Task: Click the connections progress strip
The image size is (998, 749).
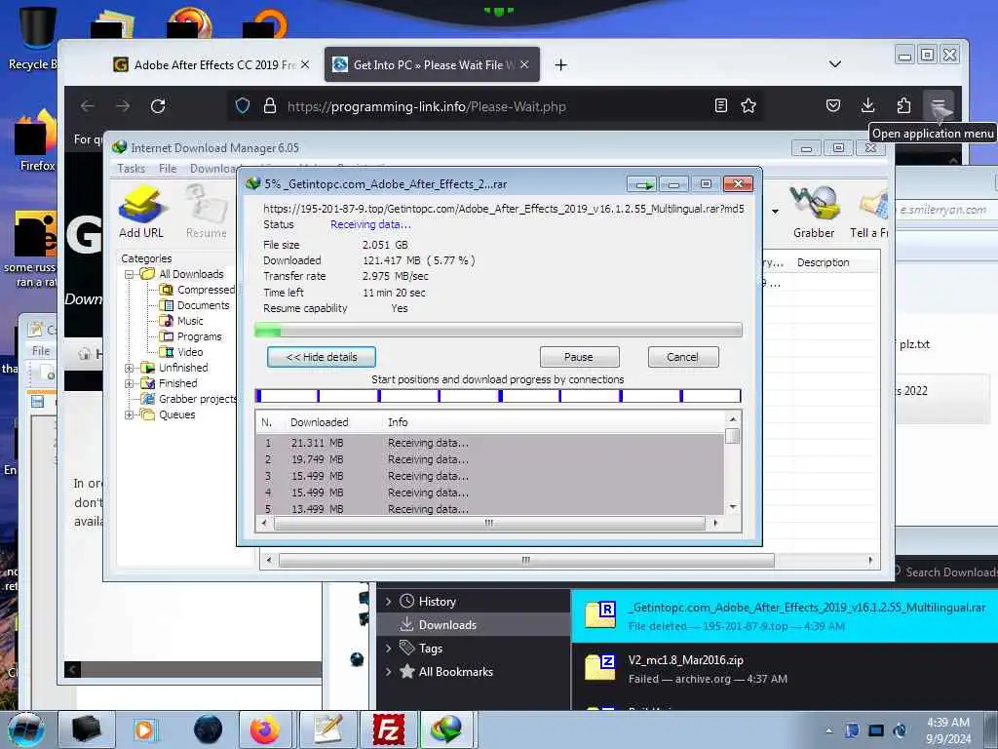Action: [x=498, y=396]
